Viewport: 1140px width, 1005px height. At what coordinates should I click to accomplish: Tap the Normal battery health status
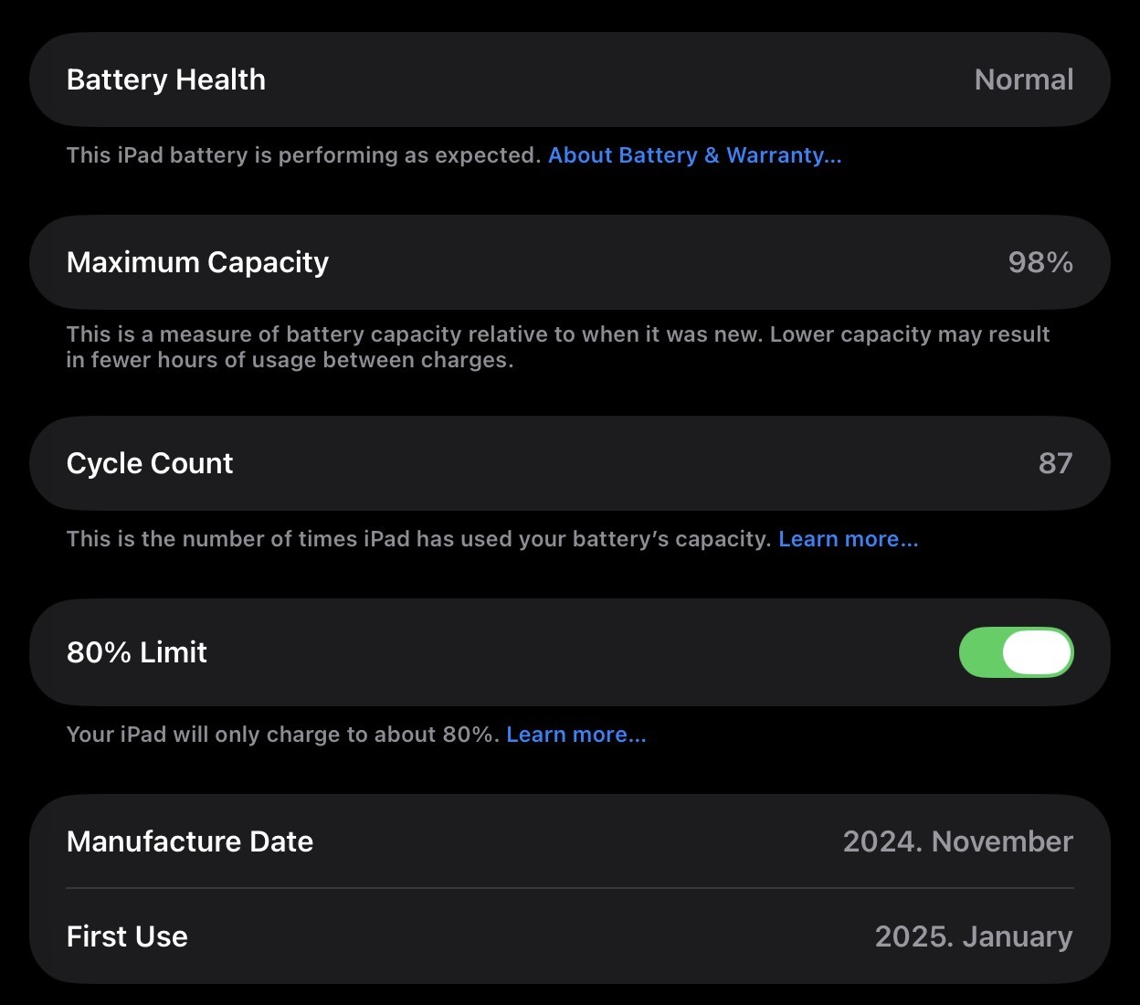click(x=1023, y=79)
